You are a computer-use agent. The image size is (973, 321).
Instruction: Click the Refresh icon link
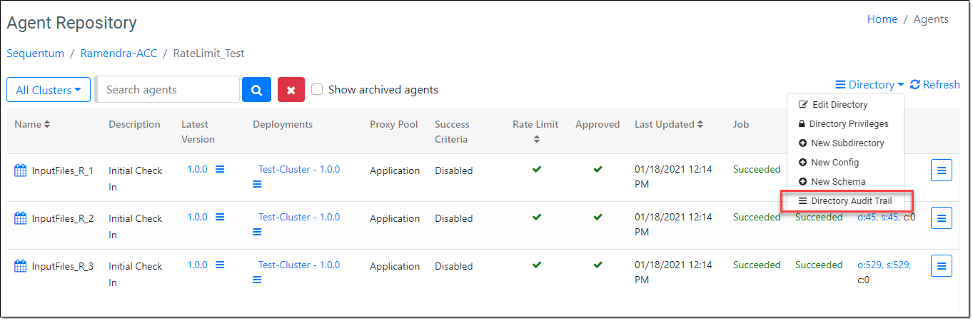pos(935,85)
